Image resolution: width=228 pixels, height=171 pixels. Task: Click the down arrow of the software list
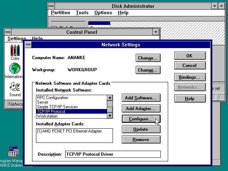point(110,115)
